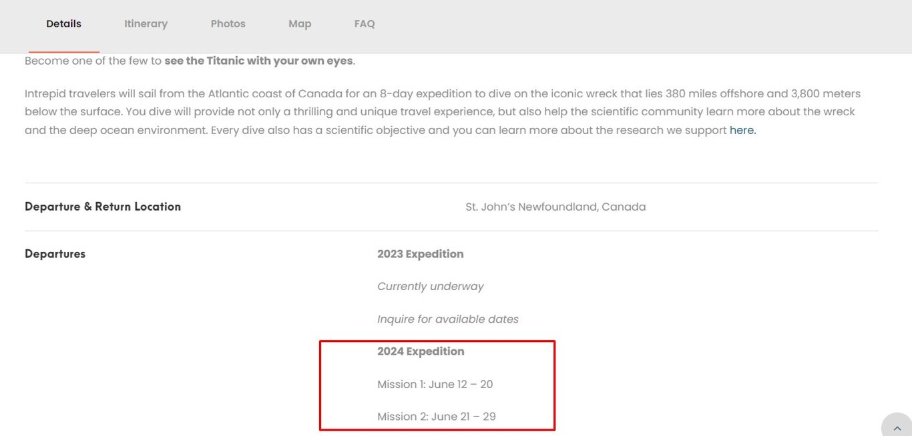
Task: Select "Mission 1: June 12 – 20"
Action: tap(435, 384)
